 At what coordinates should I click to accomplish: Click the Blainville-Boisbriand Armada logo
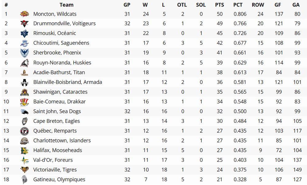[25, 82]
